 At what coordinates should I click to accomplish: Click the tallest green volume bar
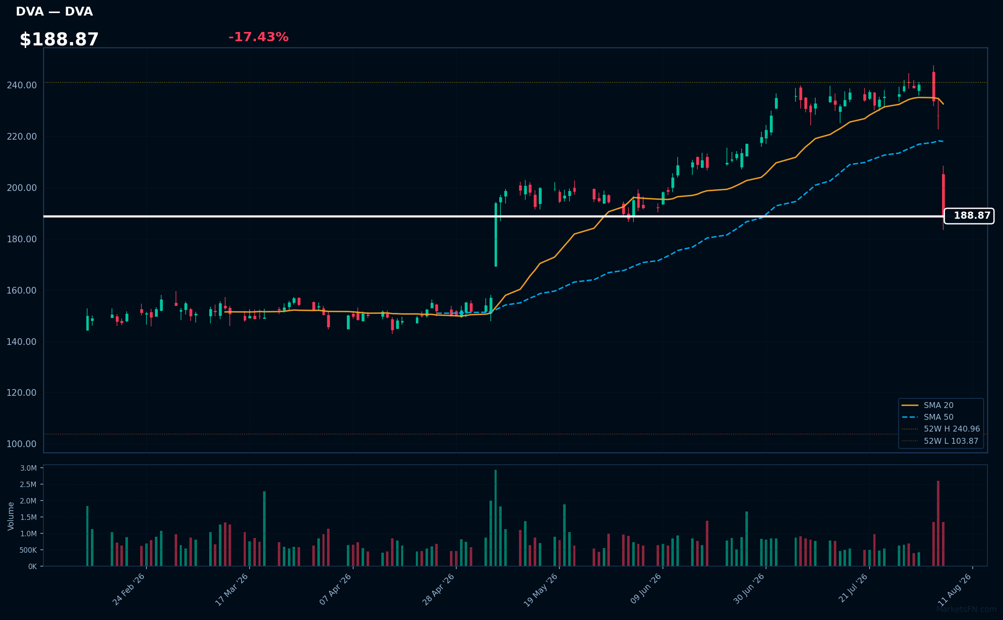pos(496,518)
